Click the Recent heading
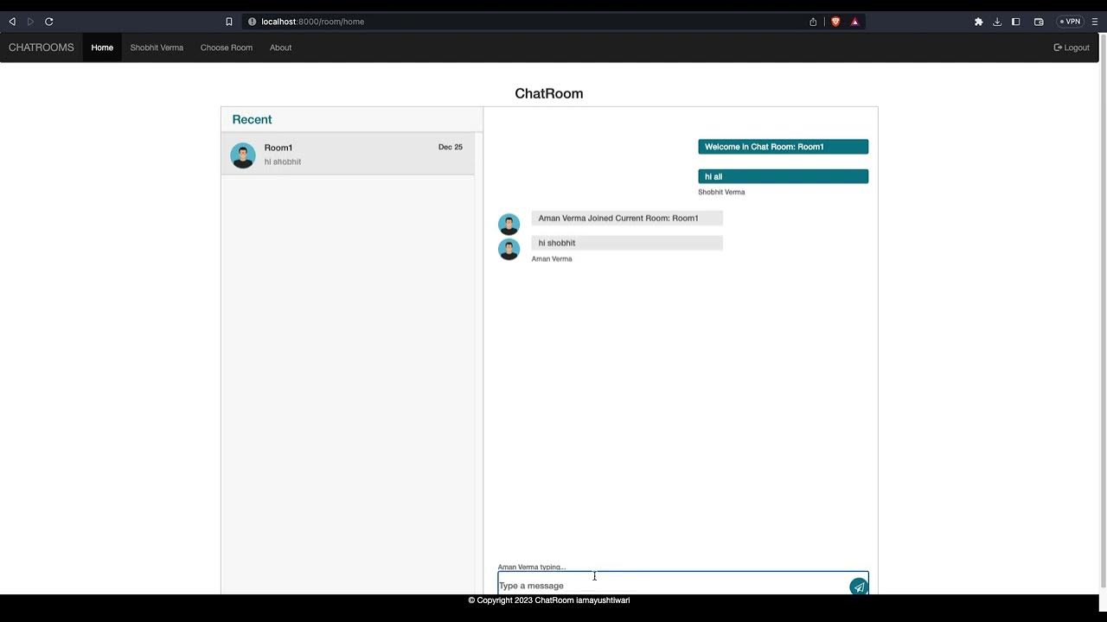The width and height of the screenshot is (1107, 622). (252, 119)
